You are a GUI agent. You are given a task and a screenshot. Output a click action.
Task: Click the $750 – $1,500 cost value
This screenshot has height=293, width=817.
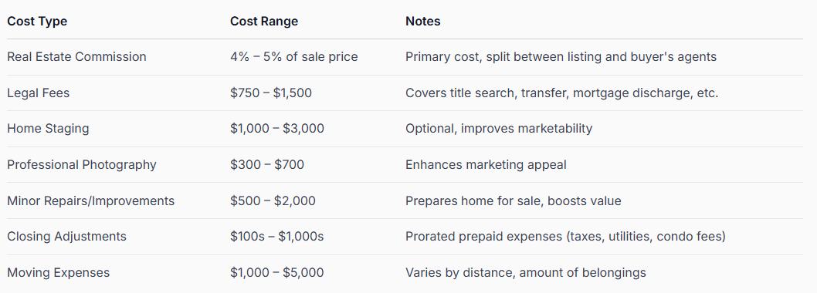(271, 93)
